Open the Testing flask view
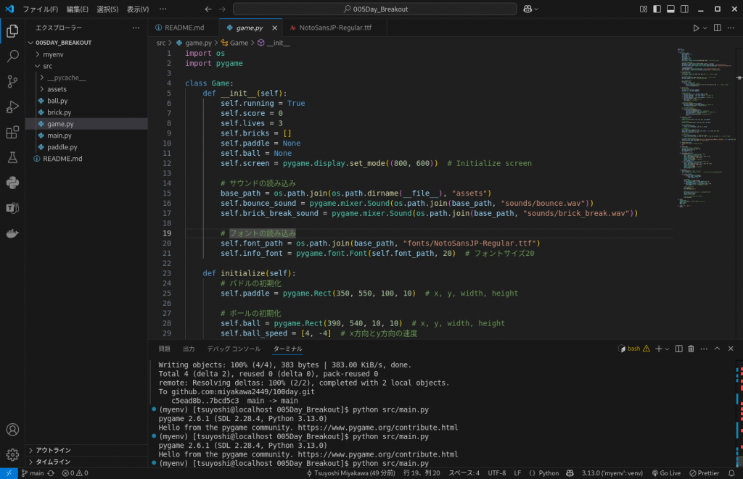The width and height of the screenshot is (743, 479). coord(12,157)
